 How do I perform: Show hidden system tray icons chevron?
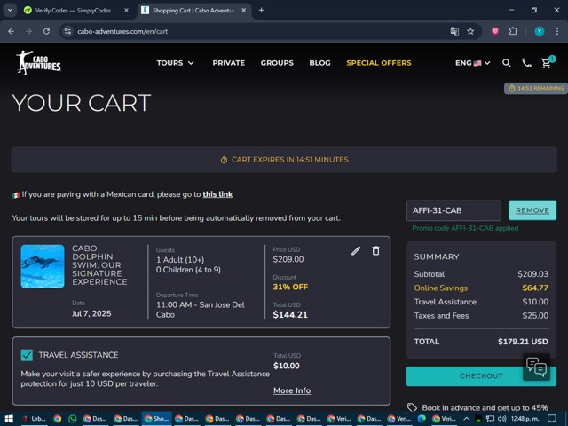(x=466, y=419)
